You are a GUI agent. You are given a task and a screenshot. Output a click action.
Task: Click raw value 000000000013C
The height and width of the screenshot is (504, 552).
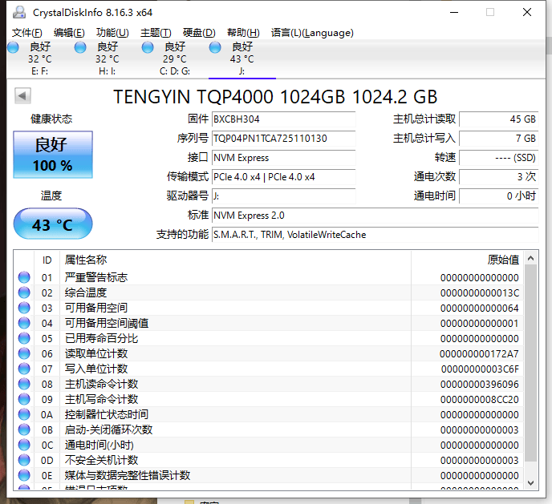480,292
